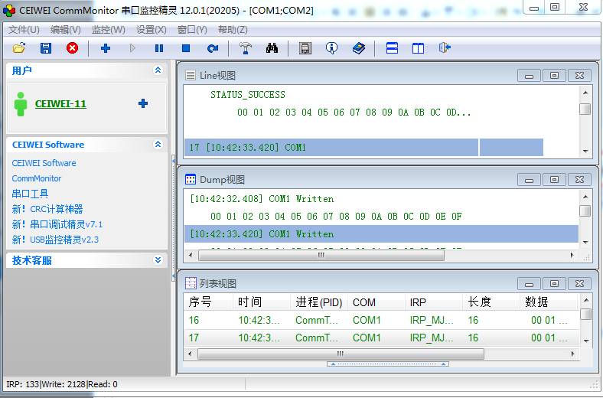Open the 设置(X) menu

152,30
